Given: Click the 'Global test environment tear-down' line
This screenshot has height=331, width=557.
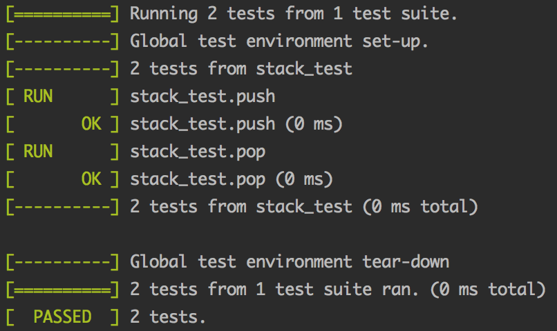Looking at the screenshot, I should (x=290, y=262).
